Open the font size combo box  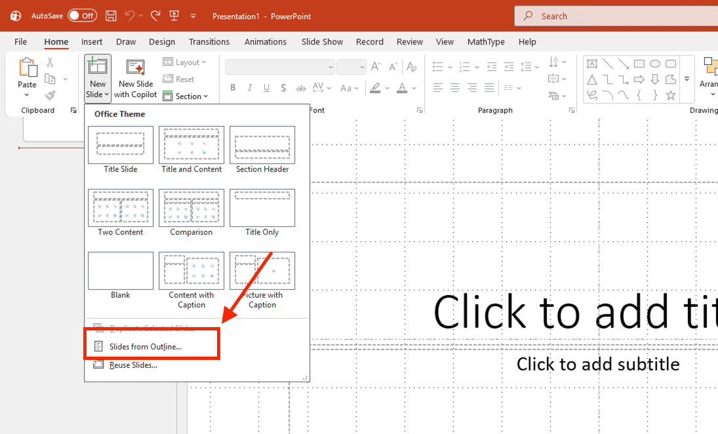click(x=351, y=67)
